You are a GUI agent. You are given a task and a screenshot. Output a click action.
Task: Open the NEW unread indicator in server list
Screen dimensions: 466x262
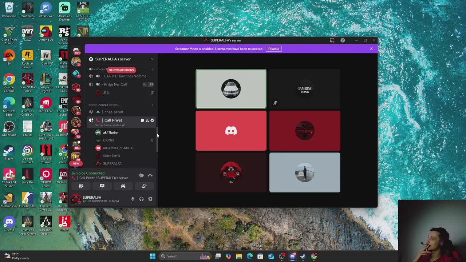click(x=76, y=163)
